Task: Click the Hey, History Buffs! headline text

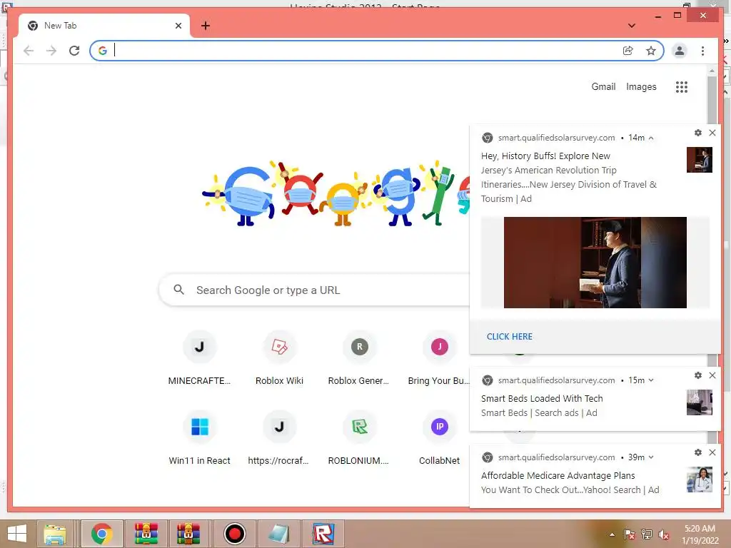Action: coord(545,156)
